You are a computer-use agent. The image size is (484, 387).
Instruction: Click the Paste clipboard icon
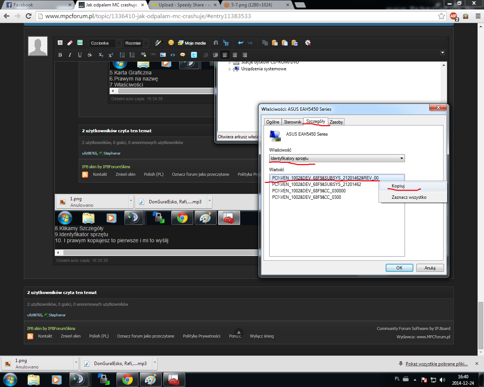275,43
